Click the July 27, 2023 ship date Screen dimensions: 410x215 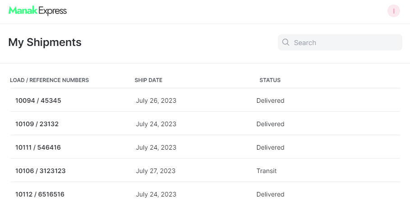pyautogui.click(x=156, y=171)
